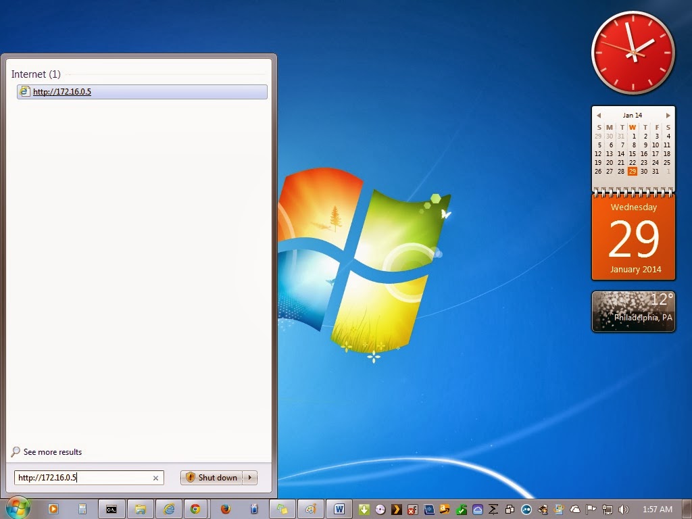The image size is (692, 519).
Task: Open Sticky Notes taskbar button
Action: click(x=282, y=510)
